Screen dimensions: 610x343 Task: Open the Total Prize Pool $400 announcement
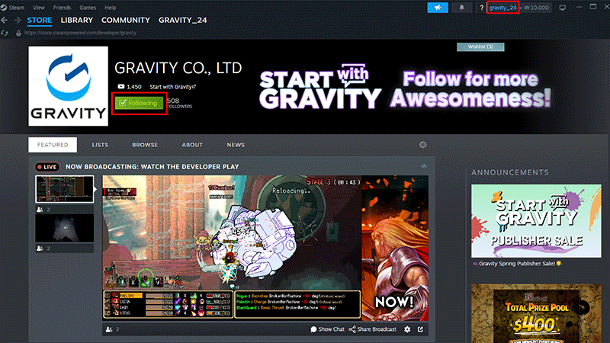[536, 313]
